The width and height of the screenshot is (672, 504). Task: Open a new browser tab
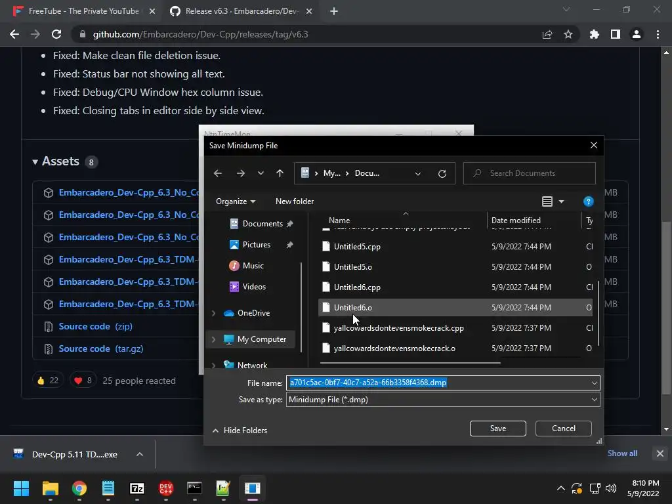click(x=334, y=11)
